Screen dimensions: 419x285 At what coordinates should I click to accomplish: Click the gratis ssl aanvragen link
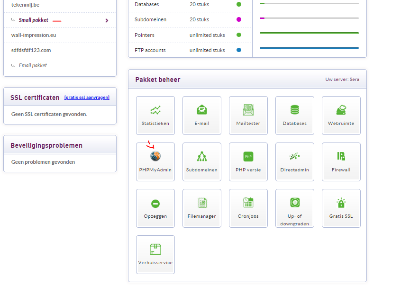(87, 98)
